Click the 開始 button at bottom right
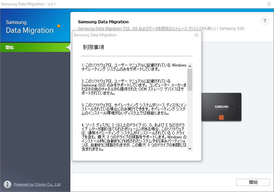The width and height of the screenshot is (274, 192). (x=253, y=182)
